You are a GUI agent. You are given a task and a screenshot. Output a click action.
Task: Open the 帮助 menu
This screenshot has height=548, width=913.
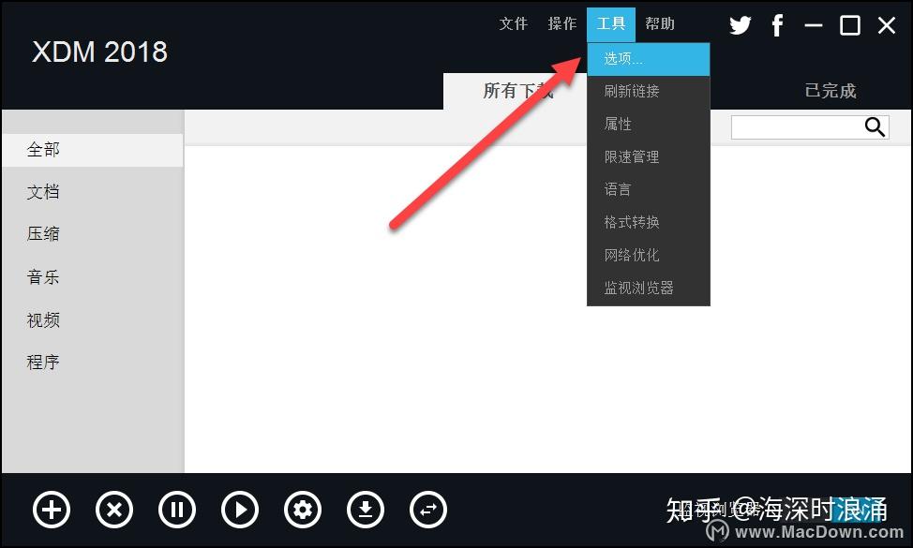[659, 23]
